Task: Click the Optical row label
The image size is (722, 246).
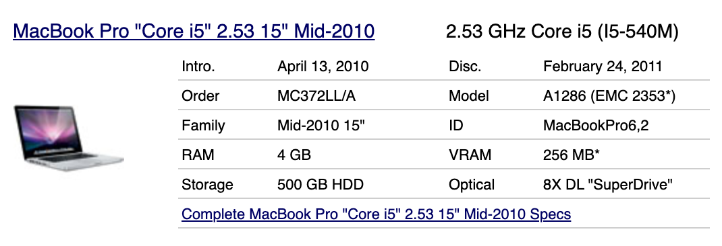Action: coord(472,184)
